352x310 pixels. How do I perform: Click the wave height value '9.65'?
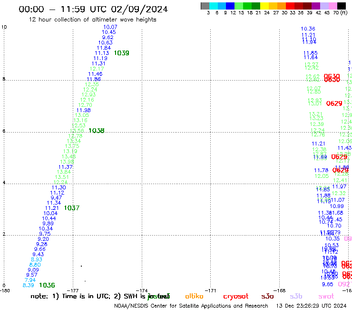[328, 284]
